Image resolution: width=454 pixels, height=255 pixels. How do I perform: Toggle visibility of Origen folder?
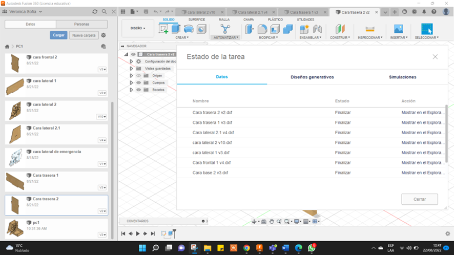click(139, 76)
